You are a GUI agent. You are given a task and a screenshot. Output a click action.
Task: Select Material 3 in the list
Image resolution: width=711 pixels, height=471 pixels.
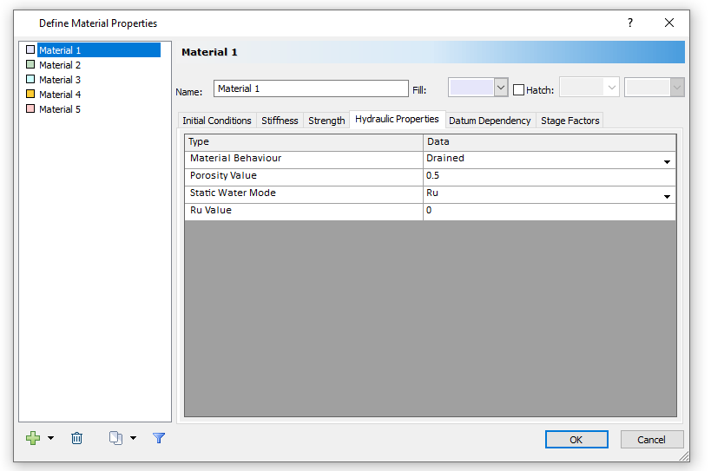[60, 80]
